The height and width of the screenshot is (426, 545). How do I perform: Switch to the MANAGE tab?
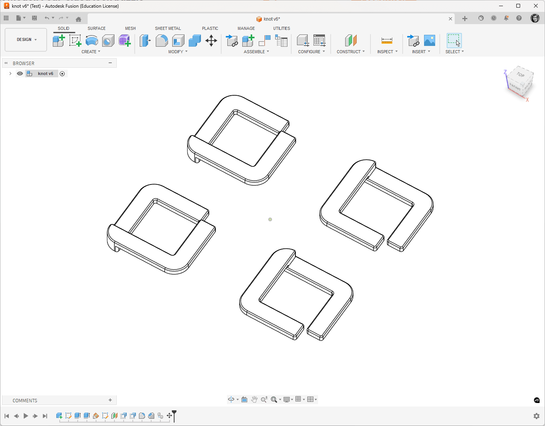point(246,28)
